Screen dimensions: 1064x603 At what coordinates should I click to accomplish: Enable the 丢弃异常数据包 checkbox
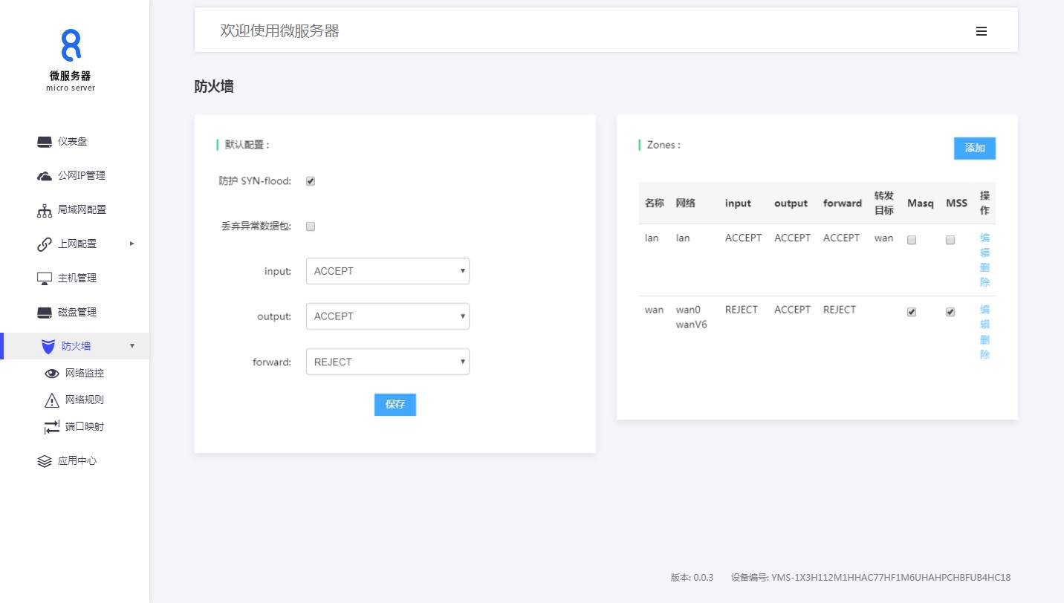311,226
